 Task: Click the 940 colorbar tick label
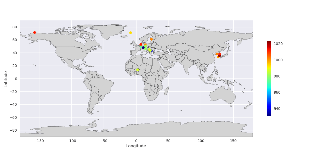pyautogui.click(x=277, y=109)
